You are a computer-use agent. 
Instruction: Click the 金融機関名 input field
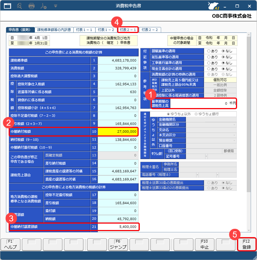tap(211, 119)
